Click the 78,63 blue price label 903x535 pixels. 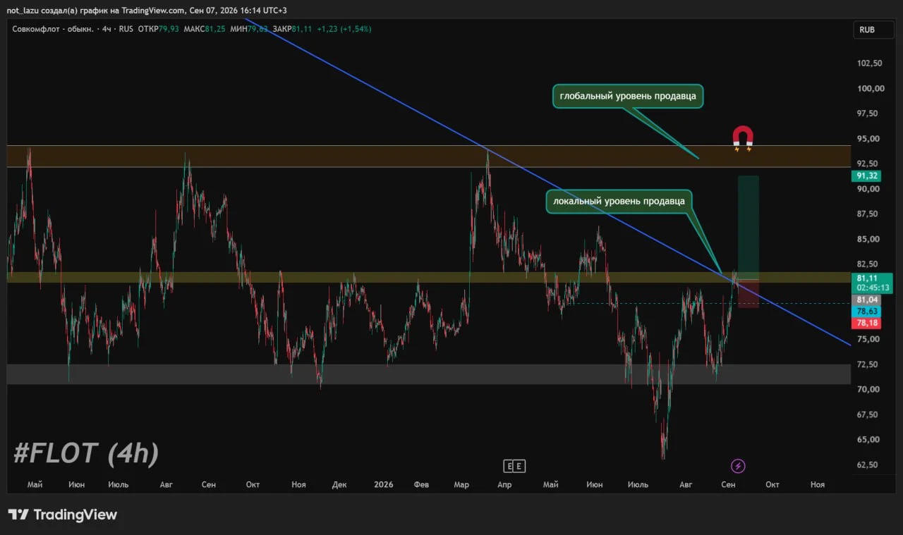[x=866, y=311]
